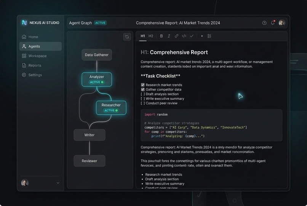Check Draft analysis section box
The width and height of the screenshot is (307, 206).
(143, 94)
